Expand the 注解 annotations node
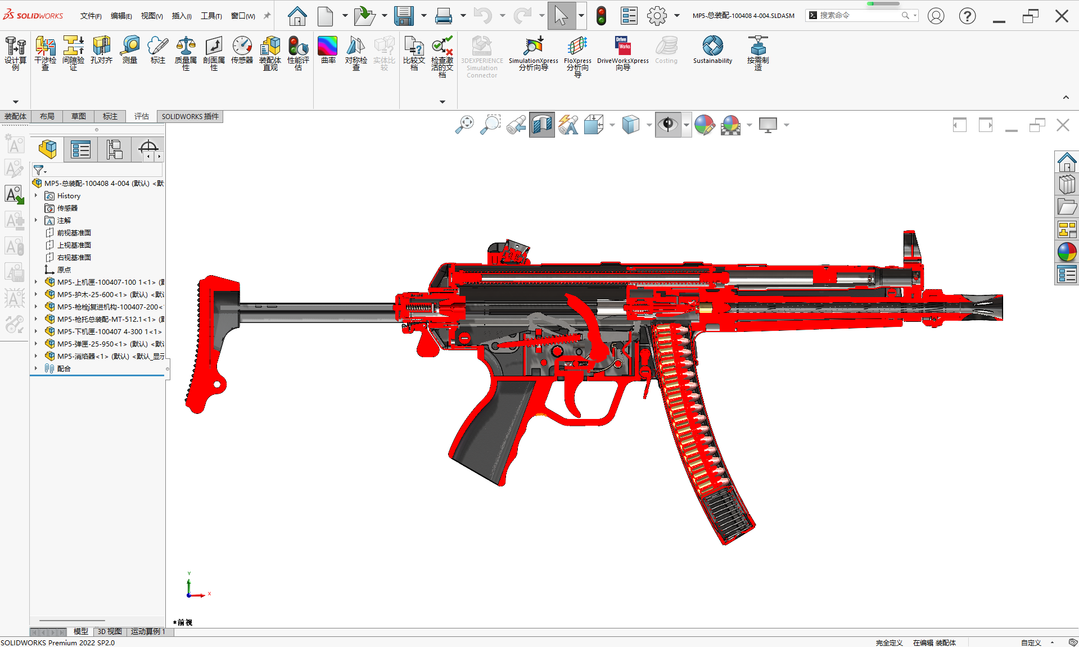Viewport: 1079px width, 647px height. point(36,220)
